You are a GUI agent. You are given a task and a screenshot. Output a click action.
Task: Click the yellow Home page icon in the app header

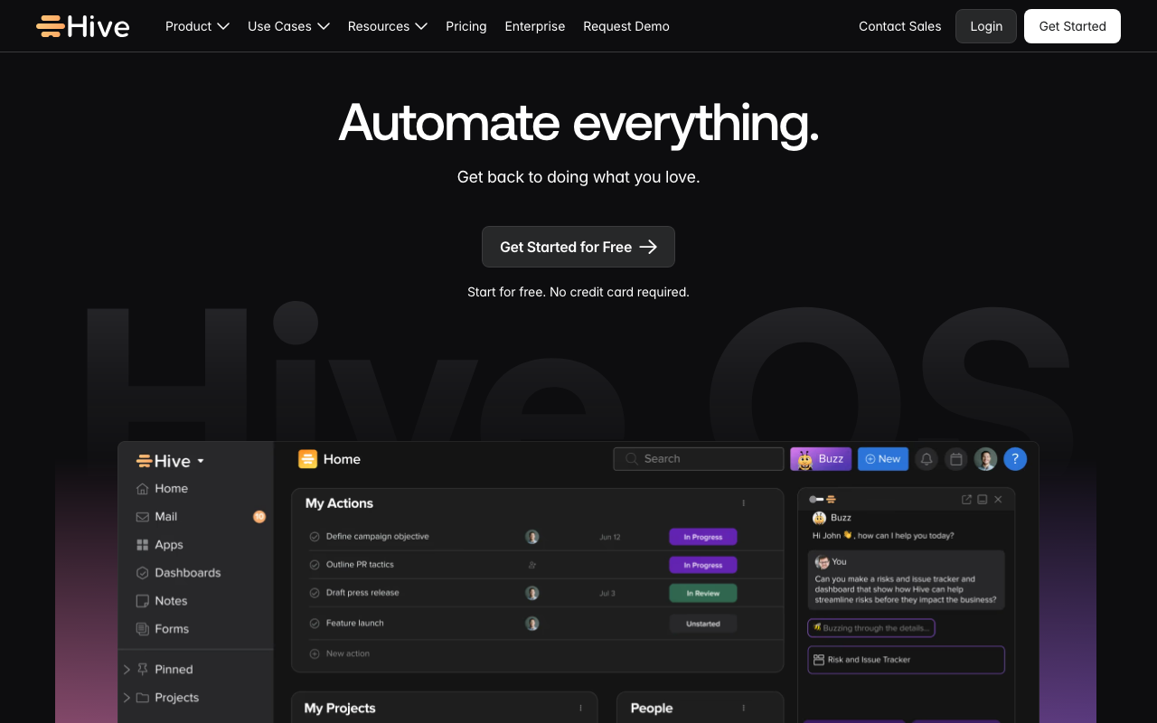pyautogui.click(x=308, y=459)
